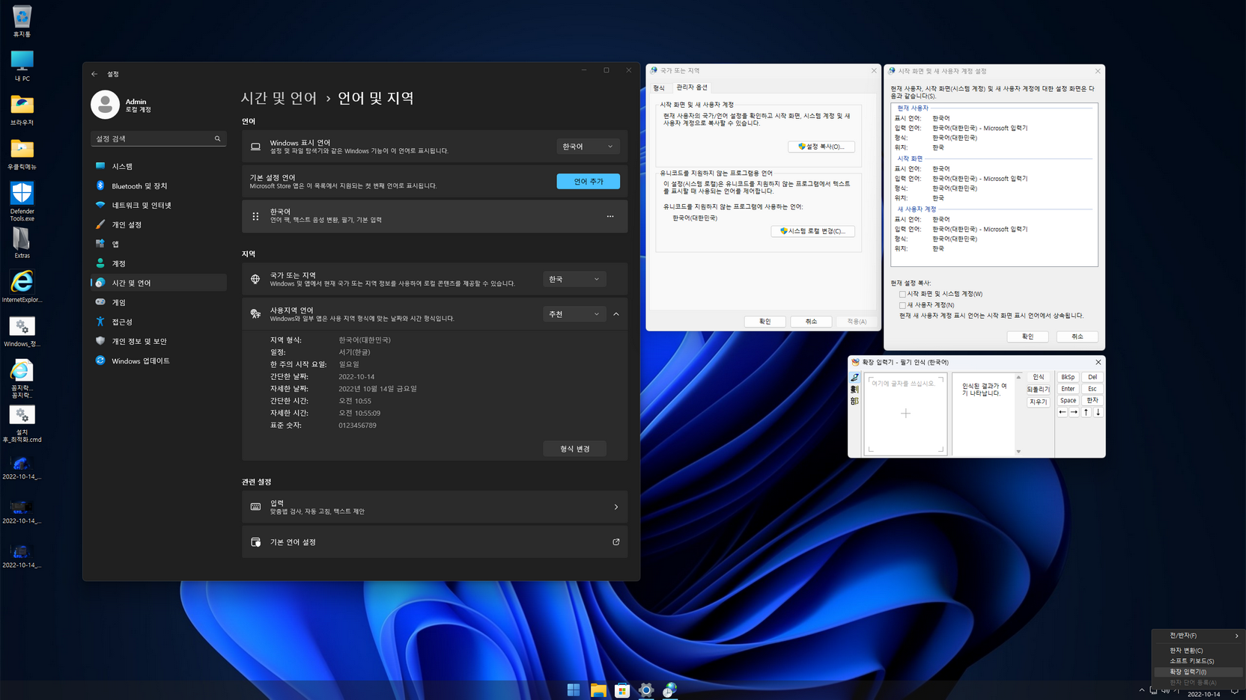Click 시간 및 언어 breadcrumb heading
Image resolution: width=1246 pixels, height=700 pixels.
point(279,98)
